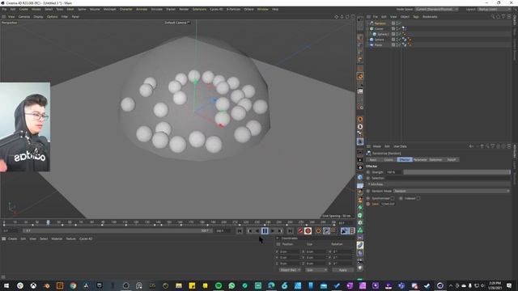
Task: Open the viewport Cameras menu
Action: (24, 16)
